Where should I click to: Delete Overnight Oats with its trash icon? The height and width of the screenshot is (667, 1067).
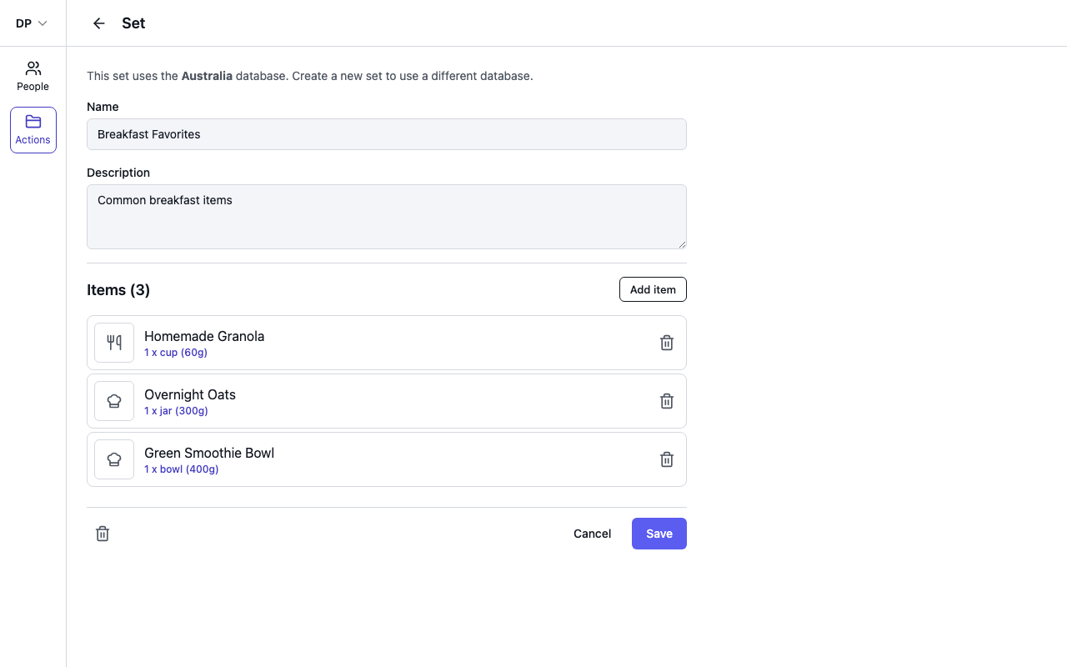coord(667,401)
